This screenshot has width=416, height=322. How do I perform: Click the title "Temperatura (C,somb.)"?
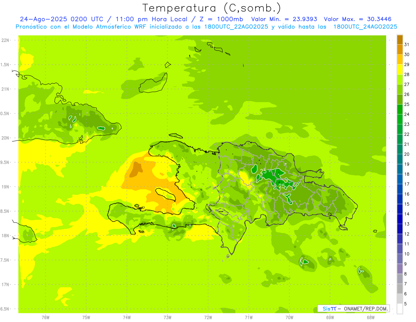pos(212,8)
